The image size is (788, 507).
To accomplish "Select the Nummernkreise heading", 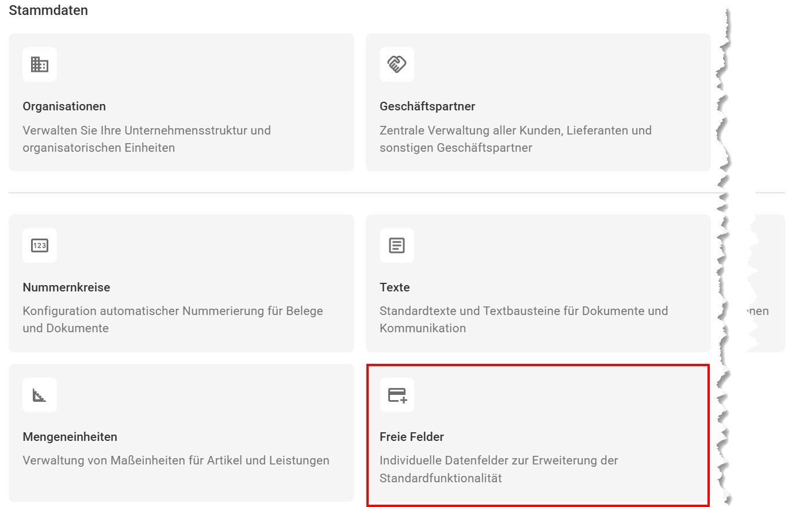I will pyautogui.click(x=67, y=287).
